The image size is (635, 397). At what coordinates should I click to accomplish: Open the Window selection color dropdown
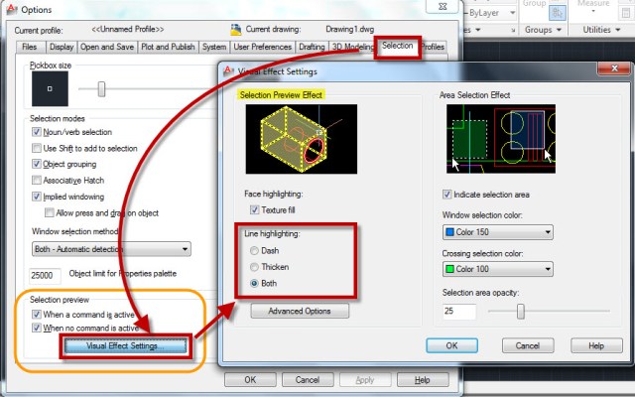click(496, 232)
